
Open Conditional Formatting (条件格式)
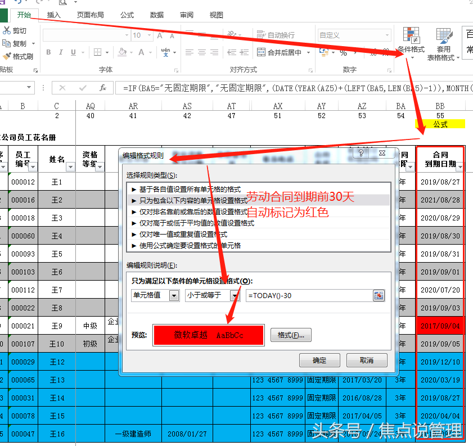[411, 43]
